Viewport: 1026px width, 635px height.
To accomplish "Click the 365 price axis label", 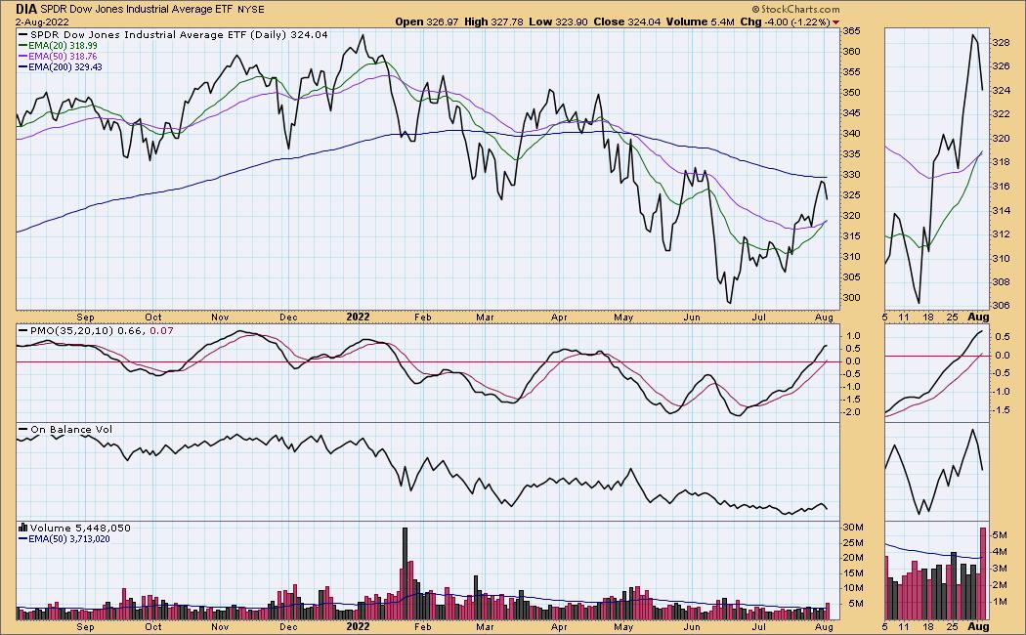I will coord(851,30).
